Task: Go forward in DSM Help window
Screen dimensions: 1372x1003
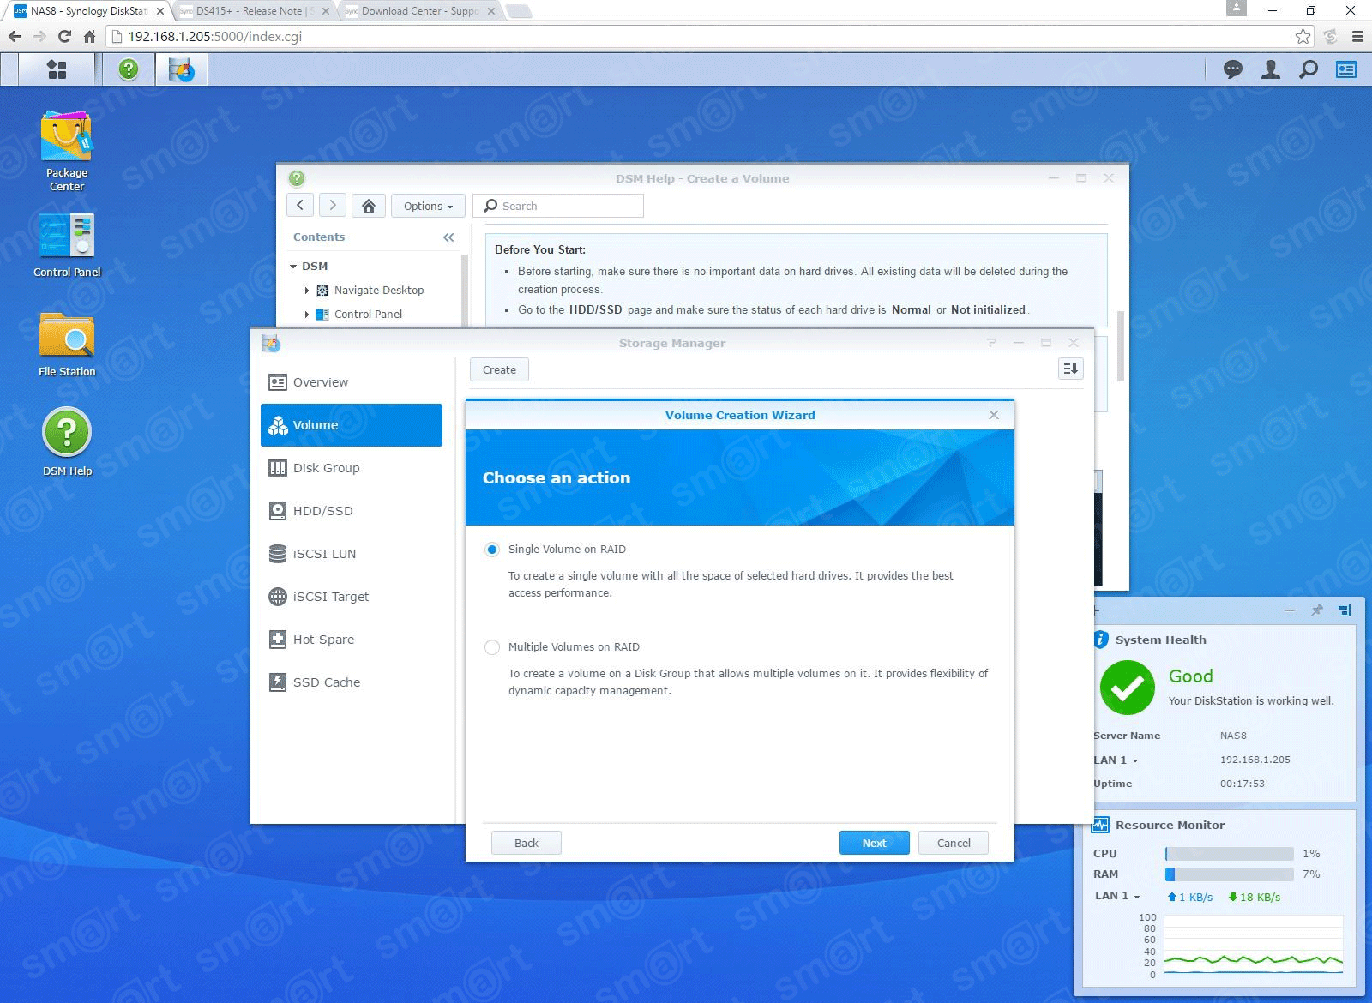Action: pyautogui.click(x=333, y=206)
